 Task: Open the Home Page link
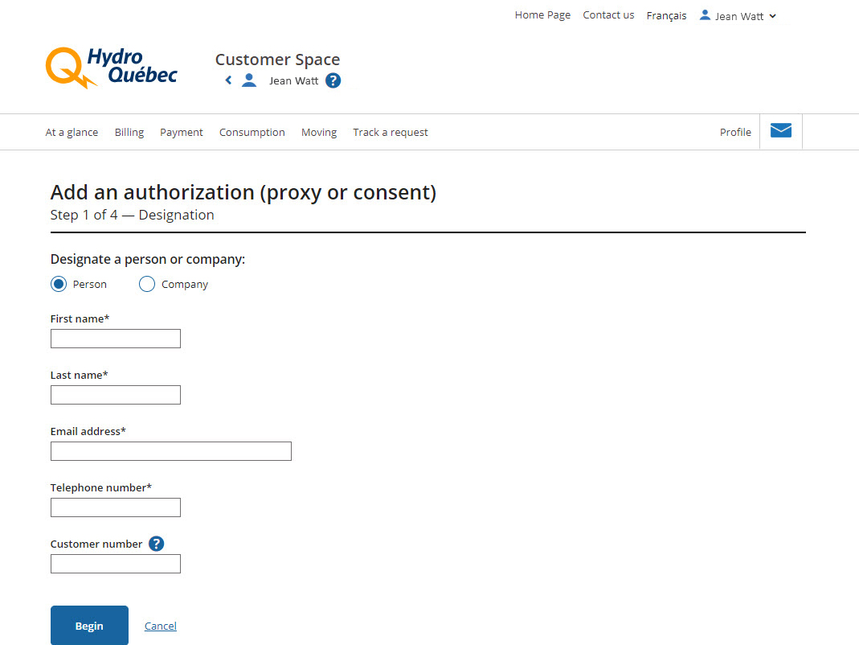[x=542, y=15]
